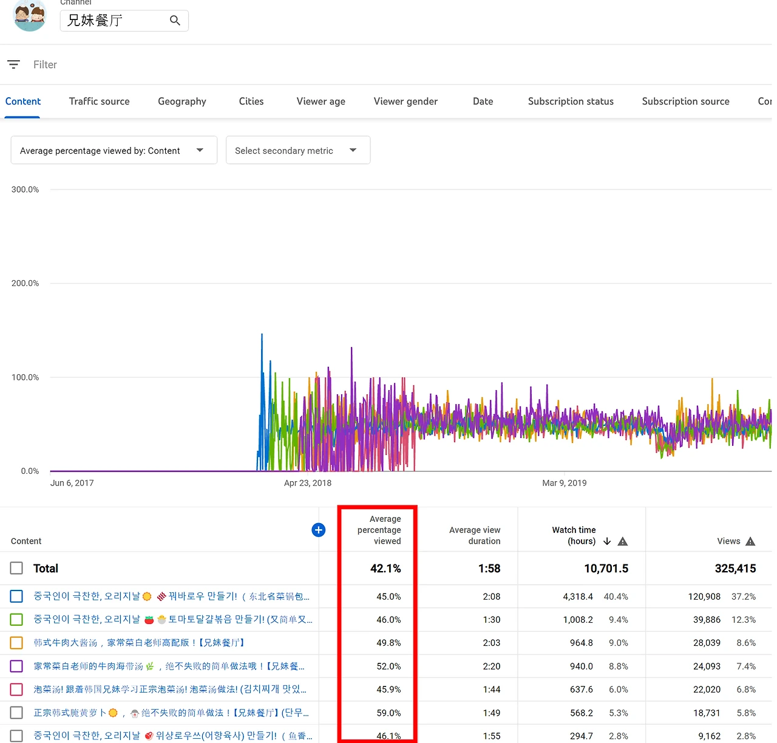The image size is (777, 743).
Task: Click the total average view duration 1:58
Action: 489,569
